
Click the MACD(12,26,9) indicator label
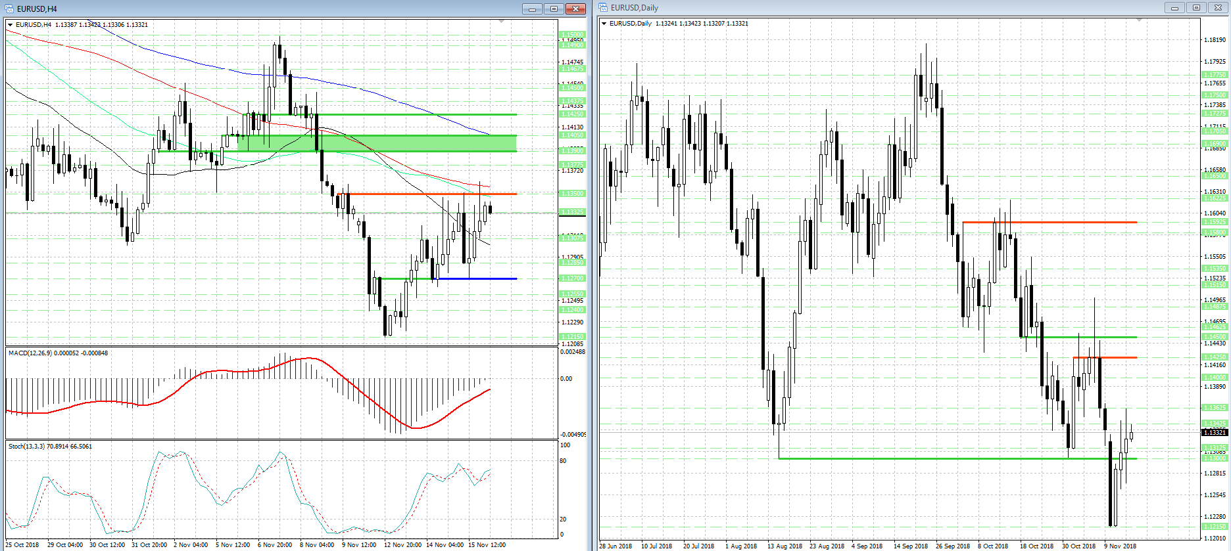coord(58,353)
